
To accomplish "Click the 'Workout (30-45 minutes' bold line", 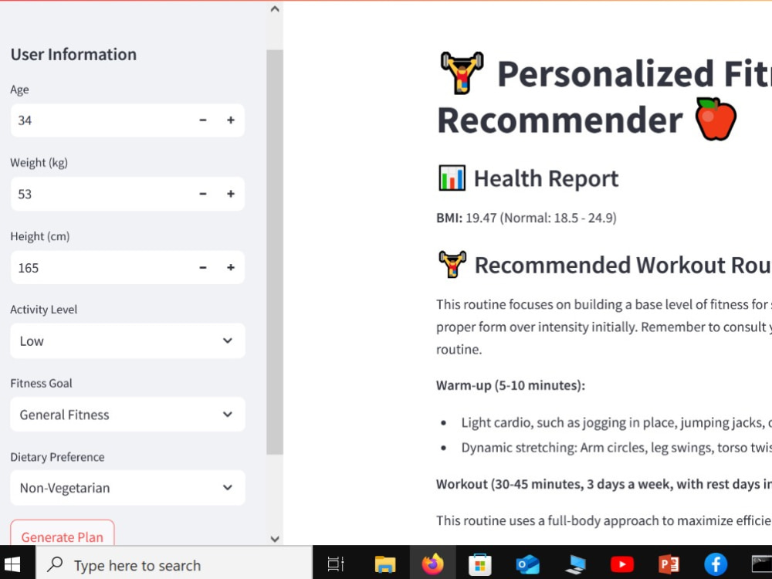I will click(604, 484).
